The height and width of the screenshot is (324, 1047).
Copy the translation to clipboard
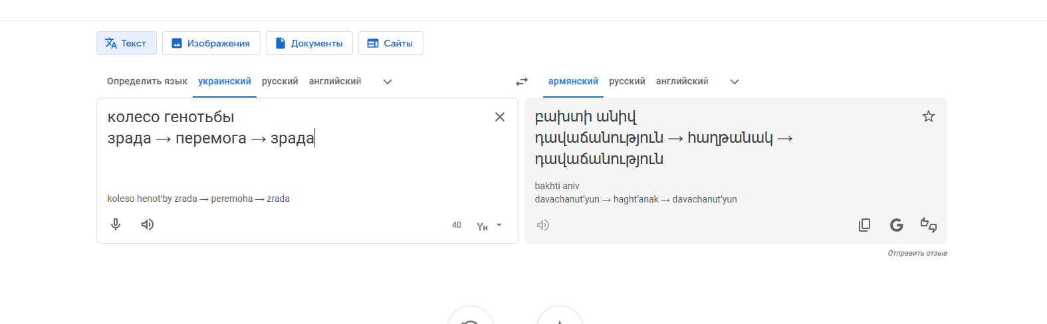(864, 225)
